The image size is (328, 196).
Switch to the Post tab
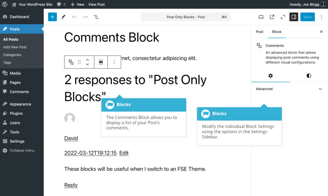pos(259,32)
